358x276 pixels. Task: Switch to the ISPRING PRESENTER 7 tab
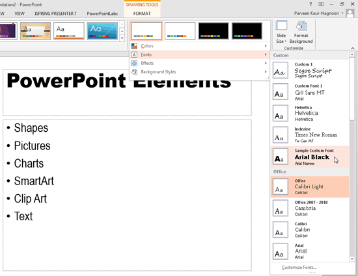click(x=55, y=14)
